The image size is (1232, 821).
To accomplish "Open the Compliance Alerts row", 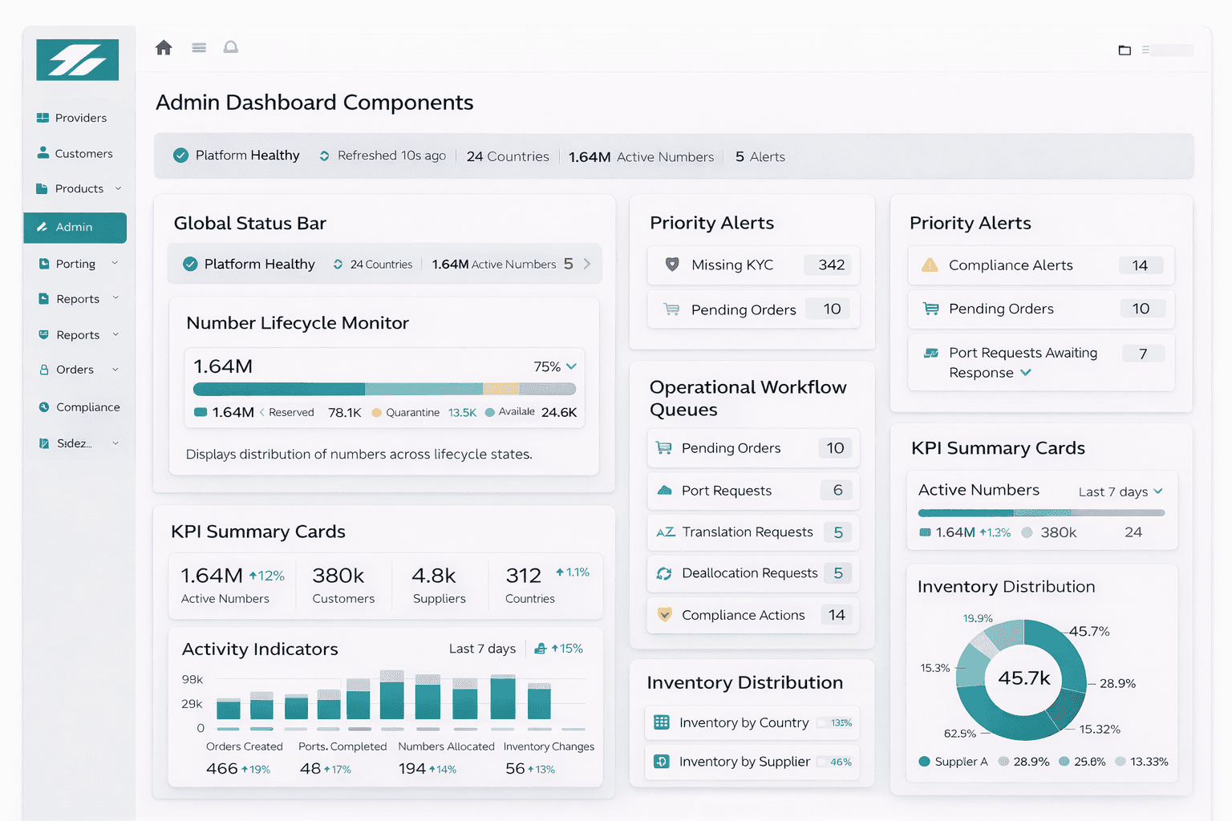I will (1041, 265).
